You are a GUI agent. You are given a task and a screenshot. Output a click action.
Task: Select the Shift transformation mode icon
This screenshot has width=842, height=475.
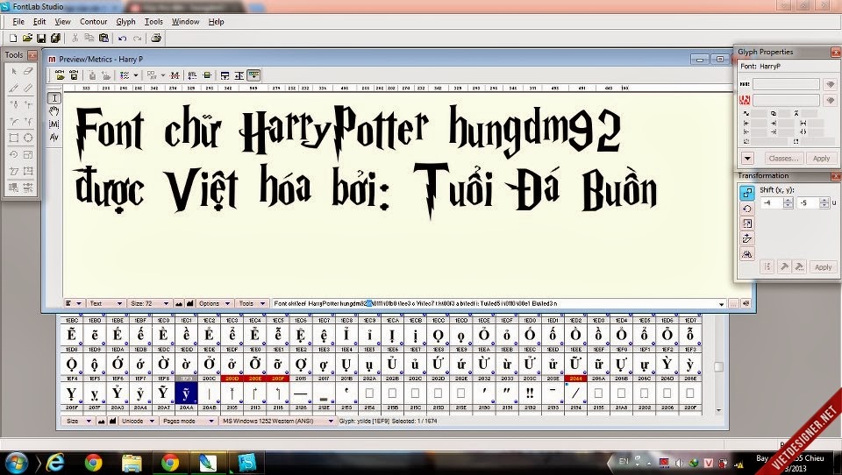pos(747,194)
